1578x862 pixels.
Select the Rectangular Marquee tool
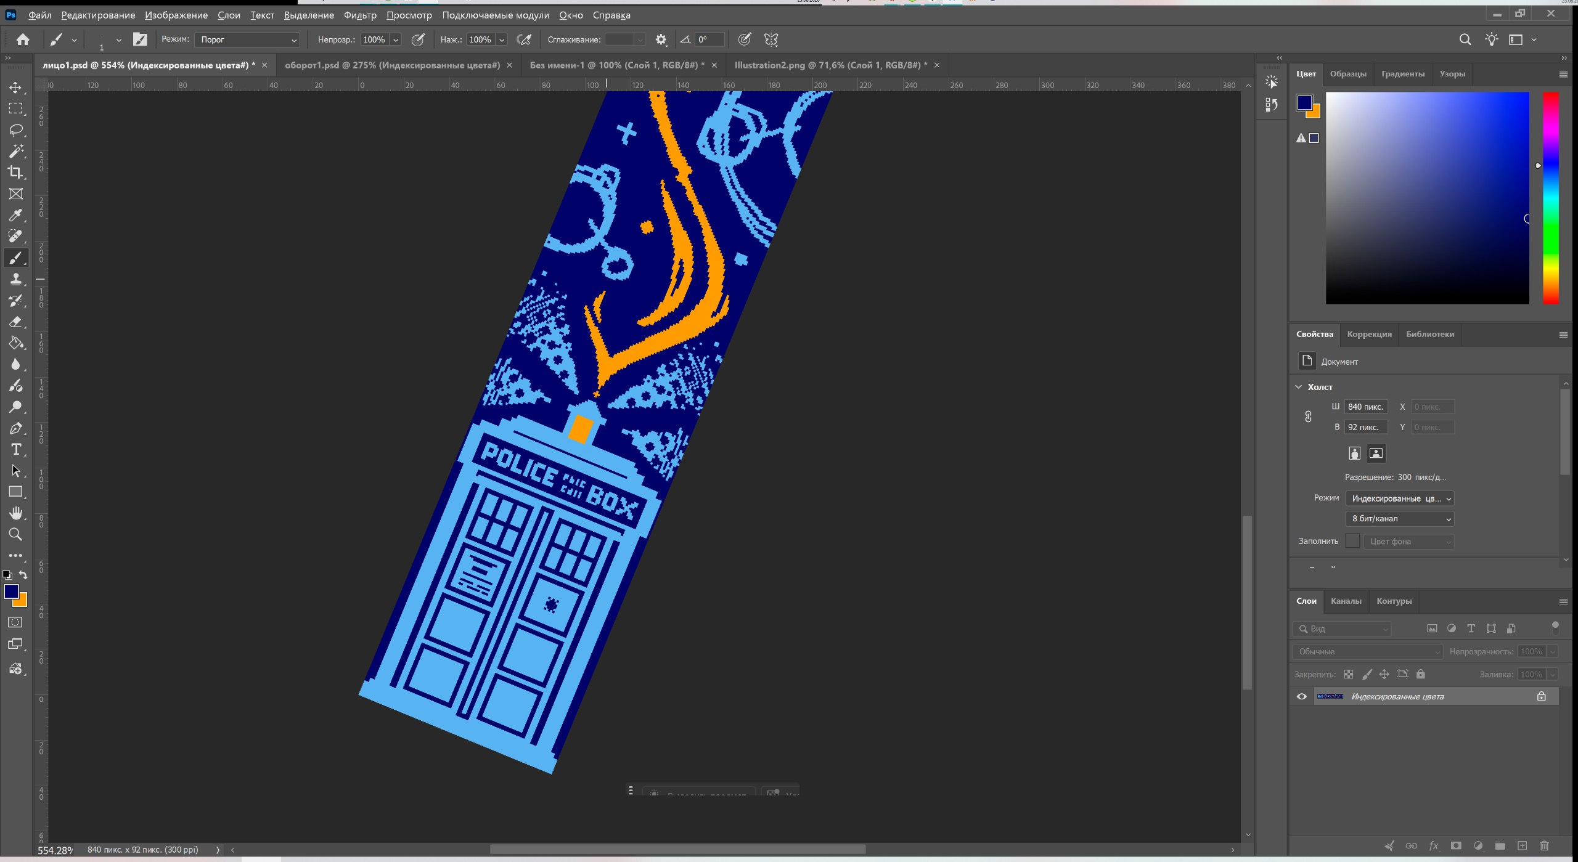[x=15, y=109]
